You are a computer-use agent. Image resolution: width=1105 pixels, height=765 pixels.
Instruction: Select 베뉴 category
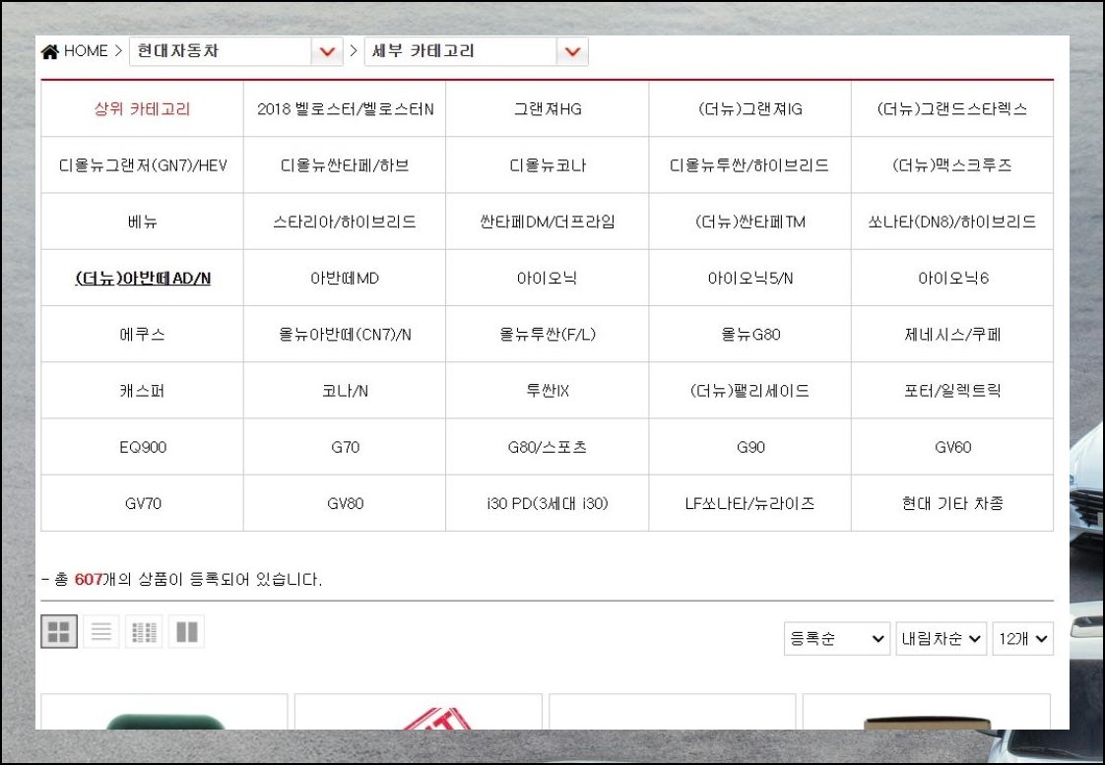[143, 222]
